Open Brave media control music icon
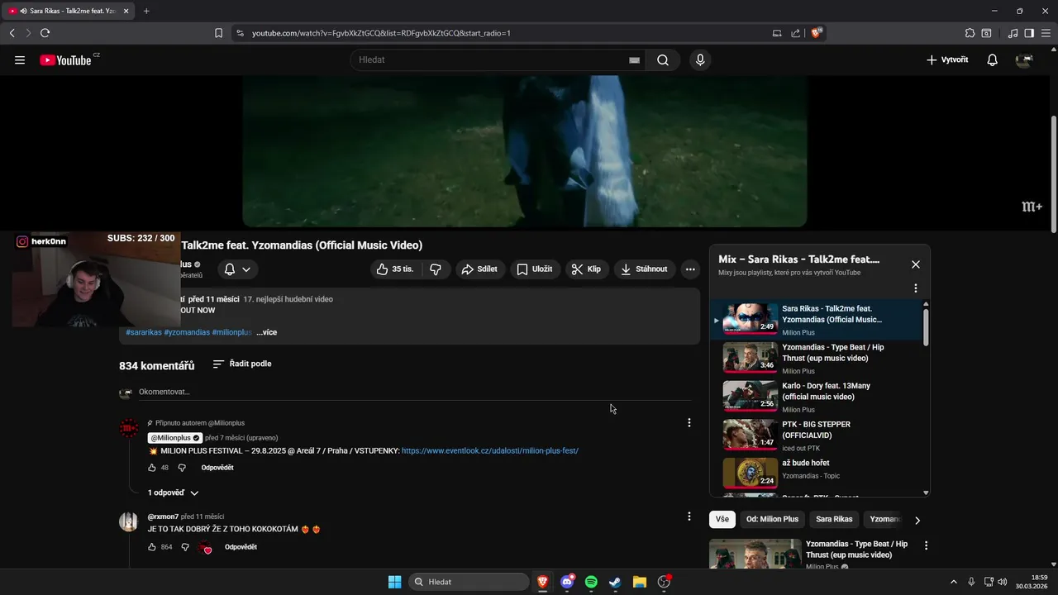The image size is (1058, 595). [x=1013, y=33]
